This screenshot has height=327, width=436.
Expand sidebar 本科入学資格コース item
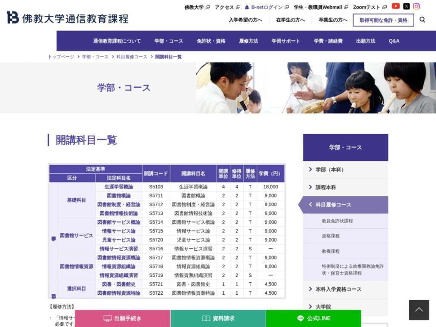[x=345, y=289]
